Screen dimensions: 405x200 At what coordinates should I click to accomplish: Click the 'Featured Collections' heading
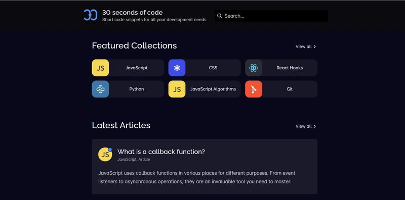tap(134, 45)
